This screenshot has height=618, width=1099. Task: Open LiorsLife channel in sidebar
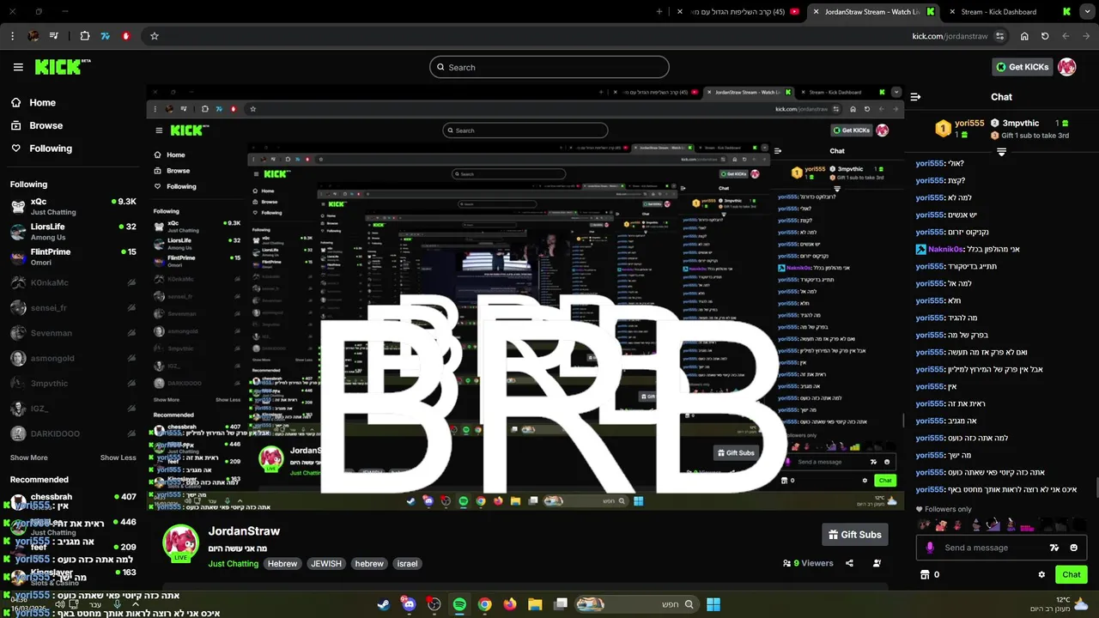tap(73, 231)
